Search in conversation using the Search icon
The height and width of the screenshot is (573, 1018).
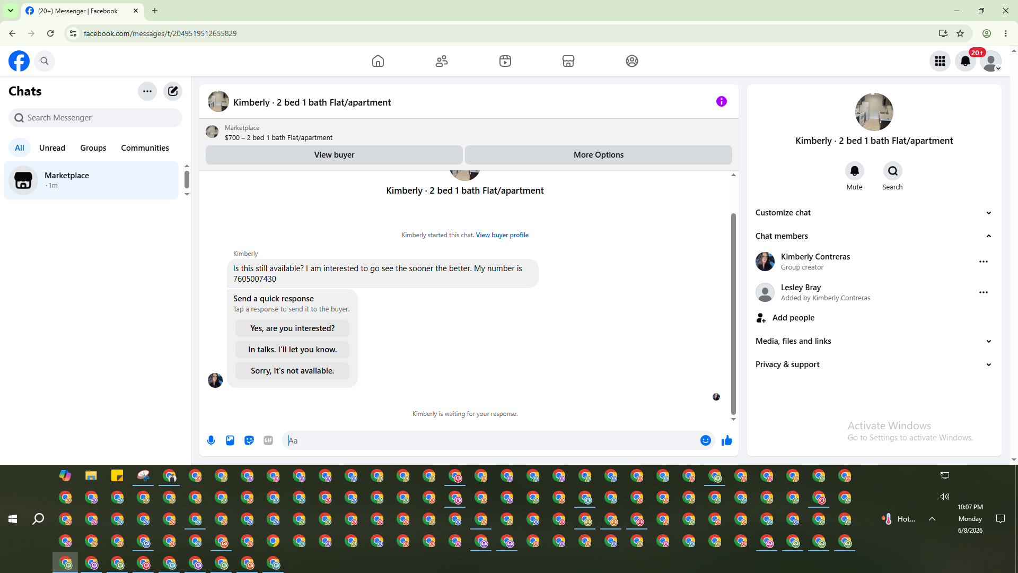pos(893,171)
